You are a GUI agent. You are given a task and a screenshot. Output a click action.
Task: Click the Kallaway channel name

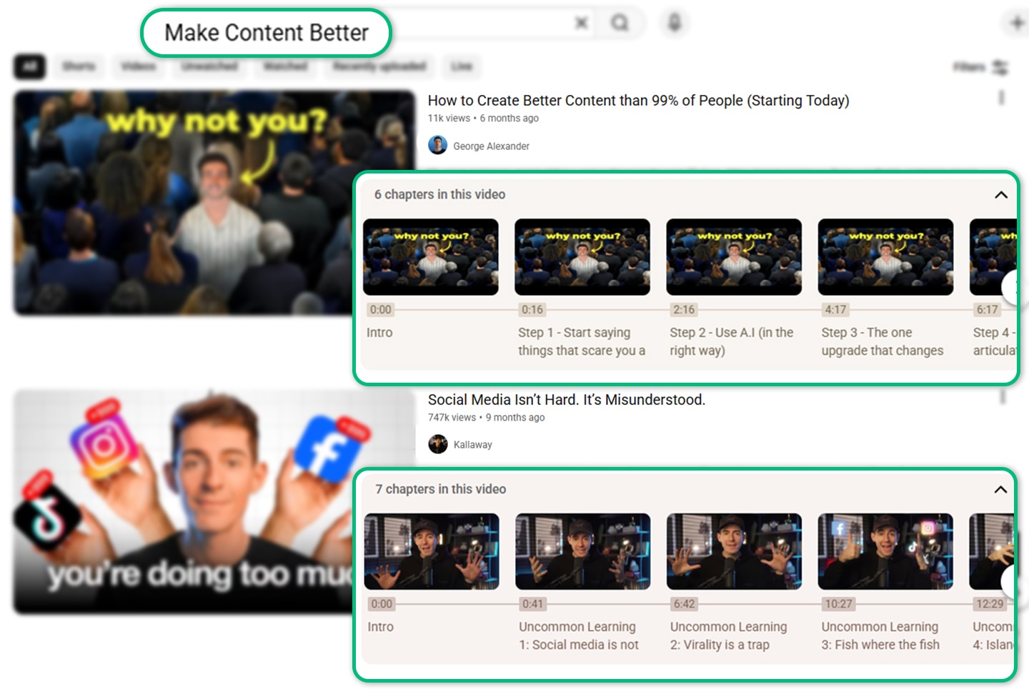472,444
